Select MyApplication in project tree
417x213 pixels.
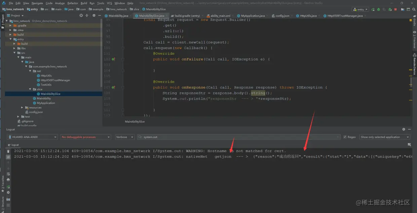click(46, 103)
